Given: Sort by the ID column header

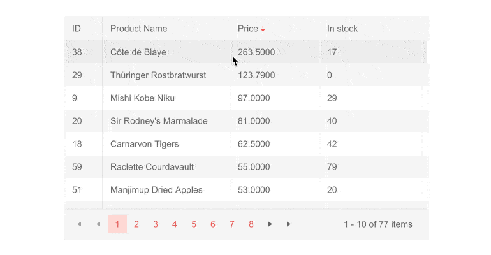Looking at the screenshot, I should (77, 29).
